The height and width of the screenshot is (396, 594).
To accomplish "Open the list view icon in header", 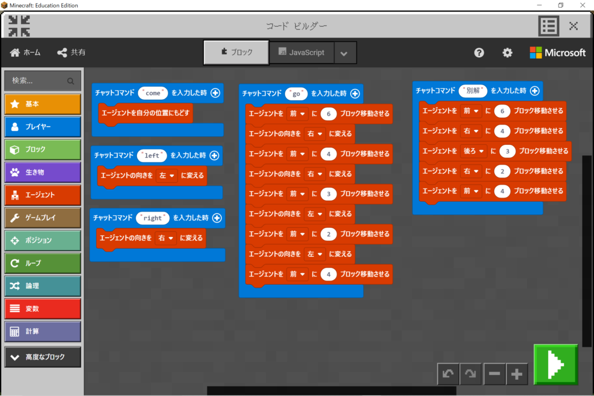I will pos(548,26).
